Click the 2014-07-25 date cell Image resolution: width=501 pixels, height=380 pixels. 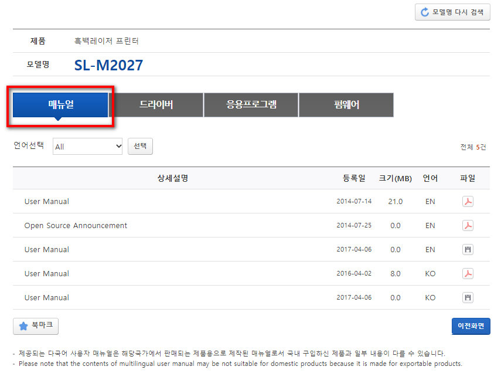click(354, 226)
